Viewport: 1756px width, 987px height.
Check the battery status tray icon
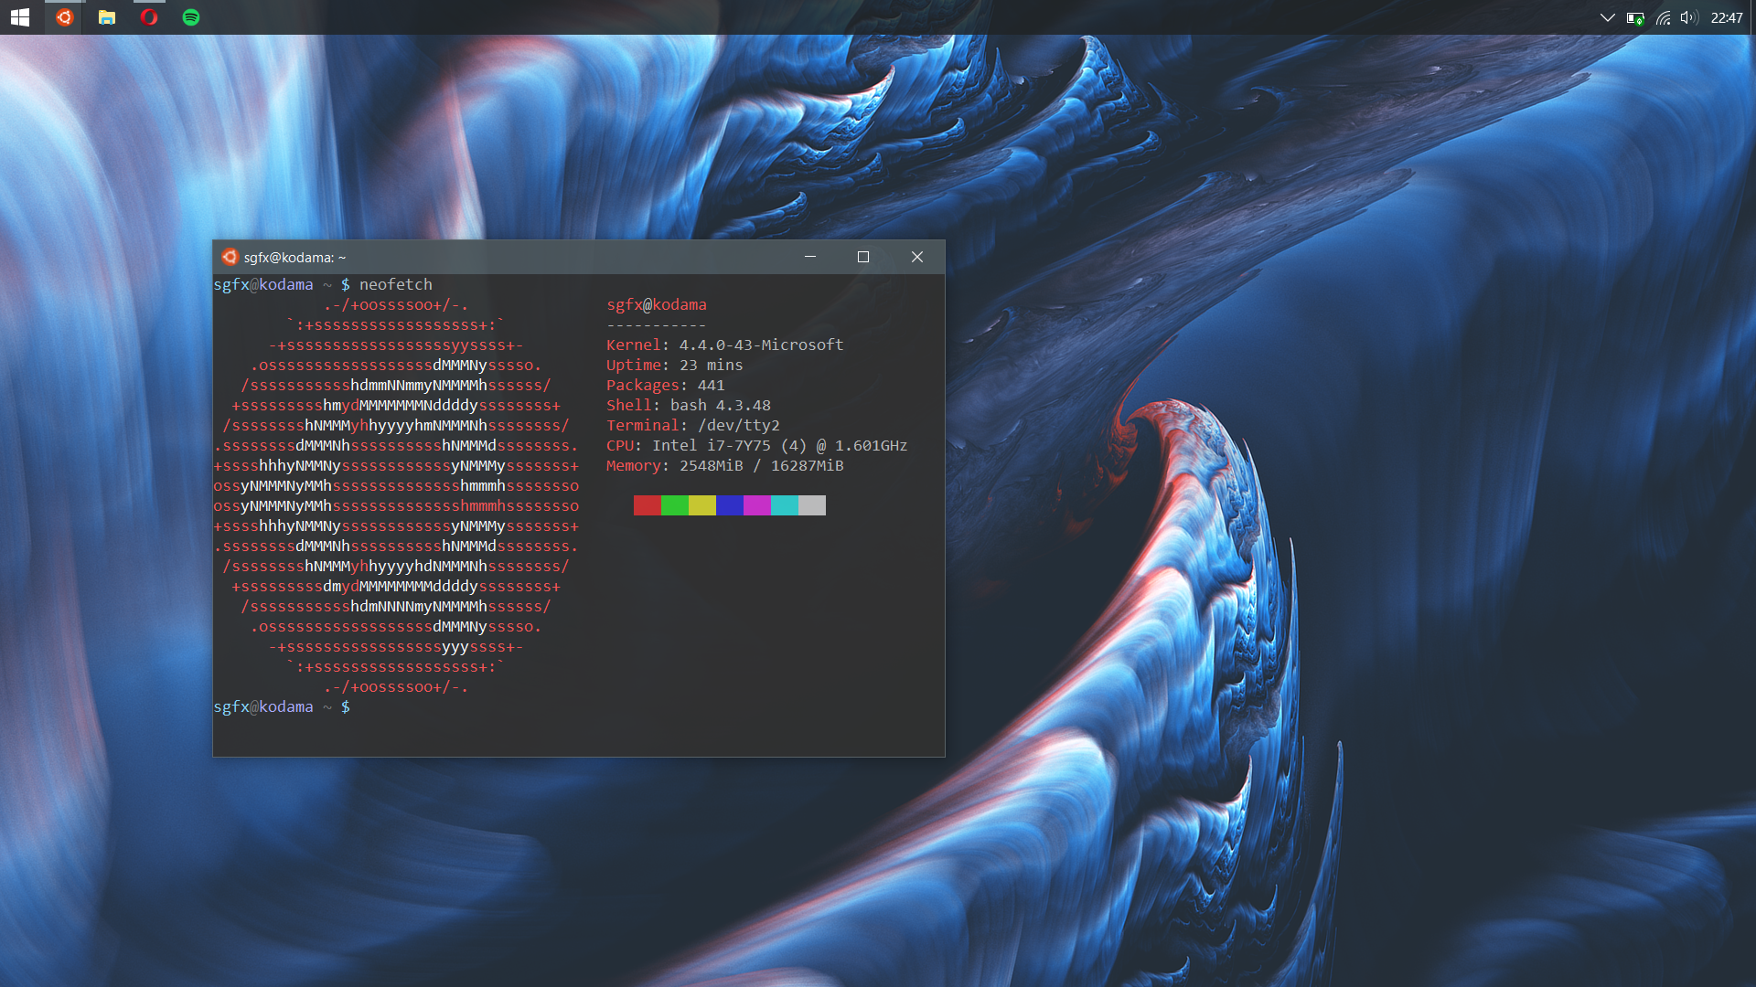click(1635, 17)
